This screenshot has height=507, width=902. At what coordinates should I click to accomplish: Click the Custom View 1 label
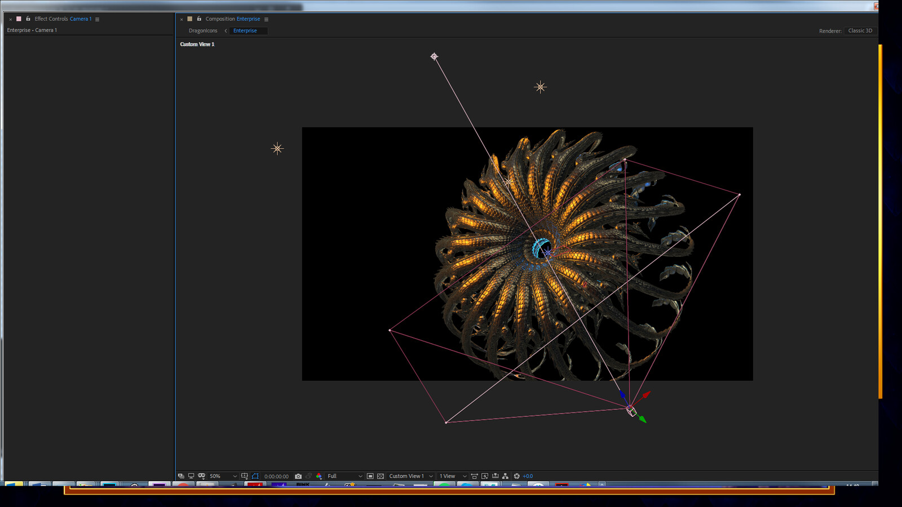[197, 44]
